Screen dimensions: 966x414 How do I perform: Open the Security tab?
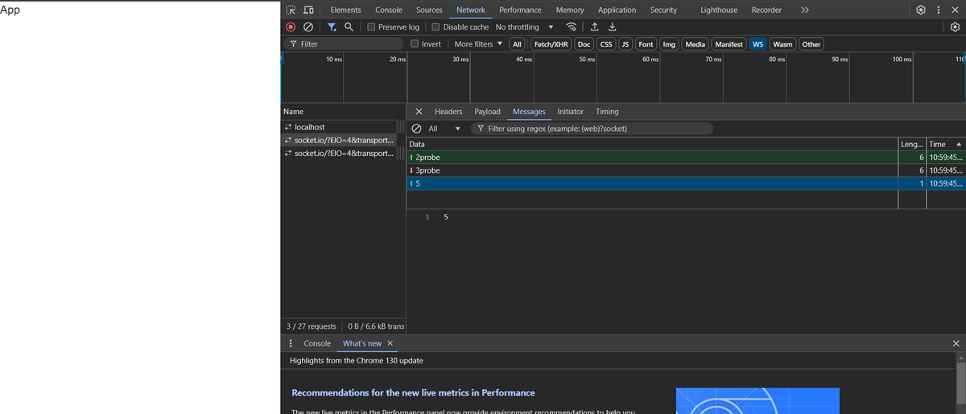click(x=663, y=10)
